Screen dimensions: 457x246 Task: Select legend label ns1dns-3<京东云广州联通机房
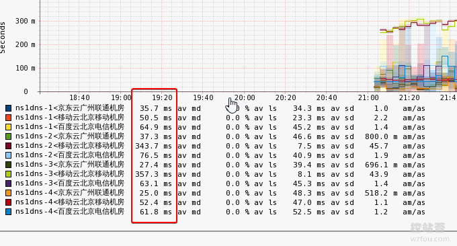(x=70, y=165)
